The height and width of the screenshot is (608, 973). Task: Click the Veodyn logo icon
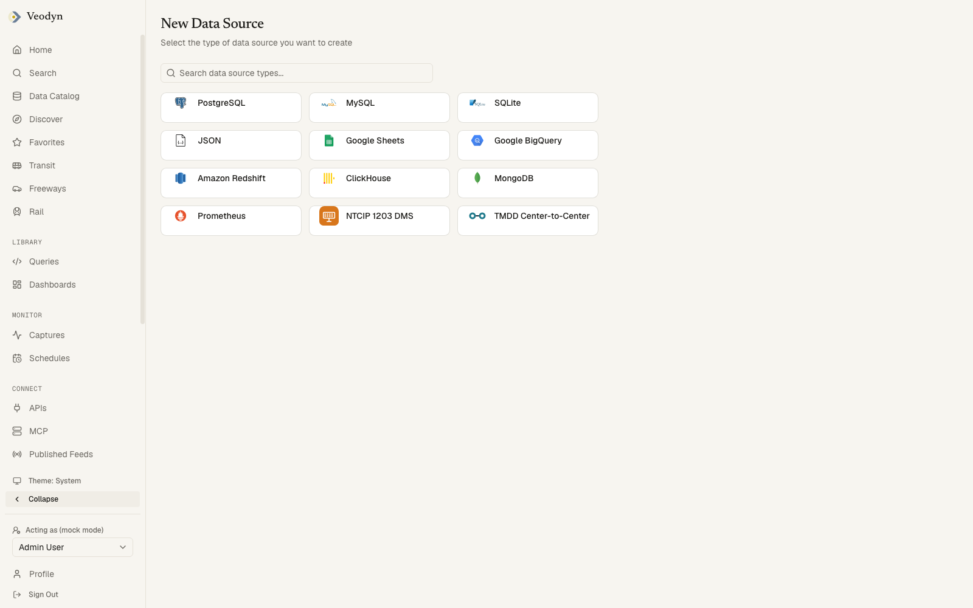15,17
